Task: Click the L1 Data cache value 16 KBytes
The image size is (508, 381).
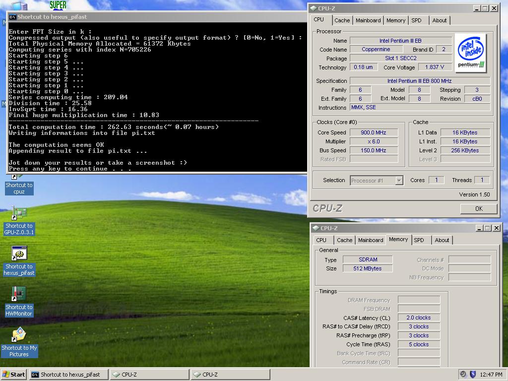Action: pyautogui.click(x=465, y=132)
